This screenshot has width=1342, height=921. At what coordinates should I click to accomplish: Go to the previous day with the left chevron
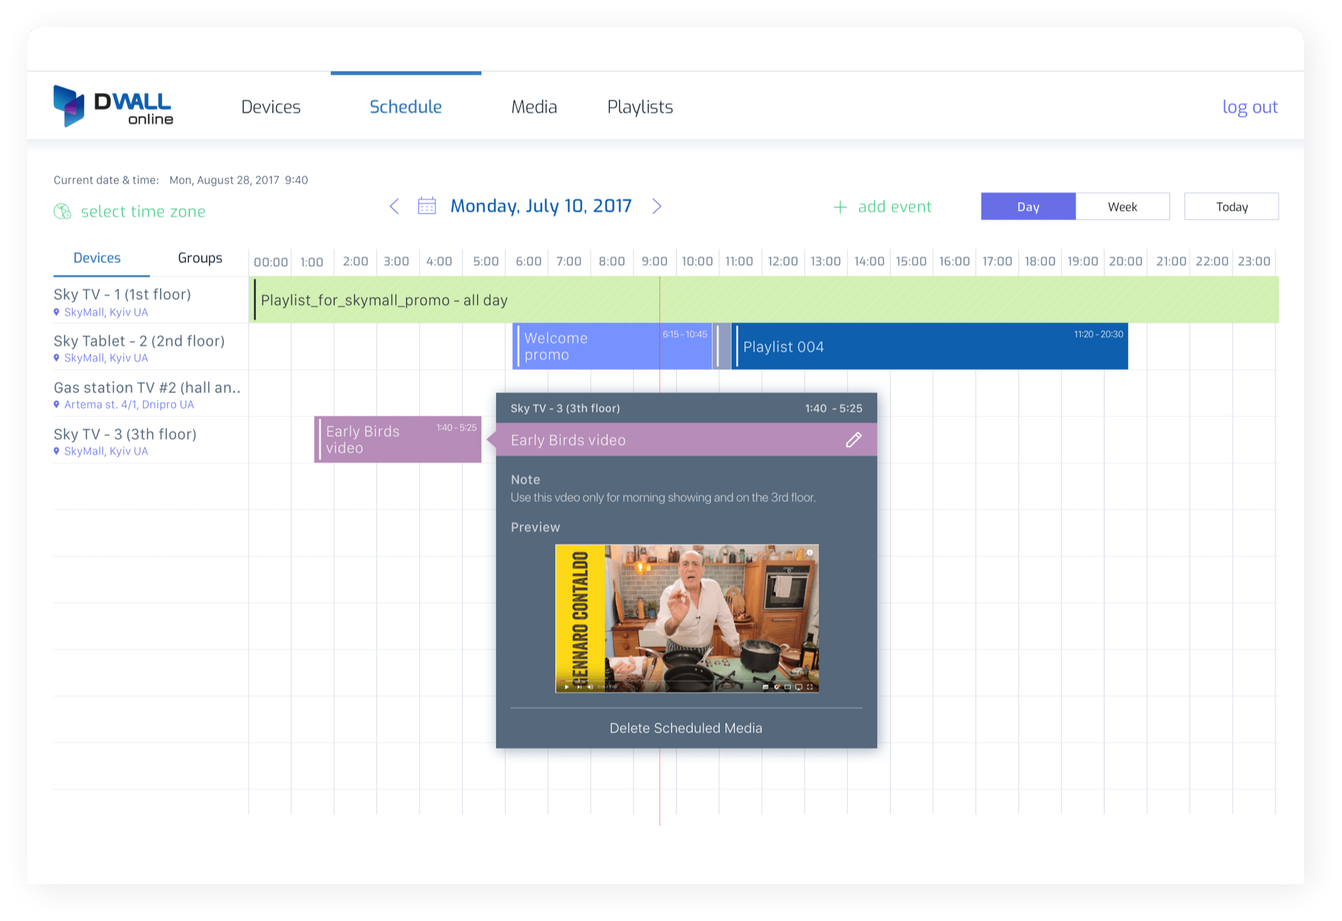coord(394,205)
